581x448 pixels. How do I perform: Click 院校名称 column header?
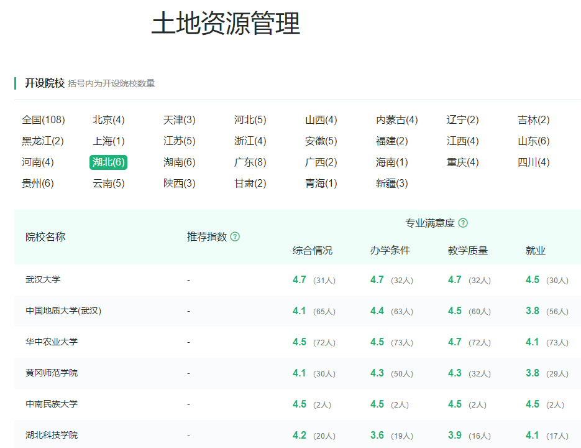pyautogui.click(x=45, y=237)
